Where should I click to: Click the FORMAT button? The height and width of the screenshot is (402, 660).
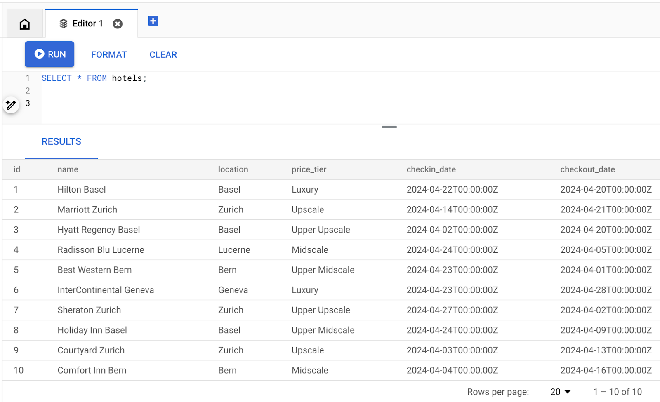pyautogui.click(x=108, y=54)
